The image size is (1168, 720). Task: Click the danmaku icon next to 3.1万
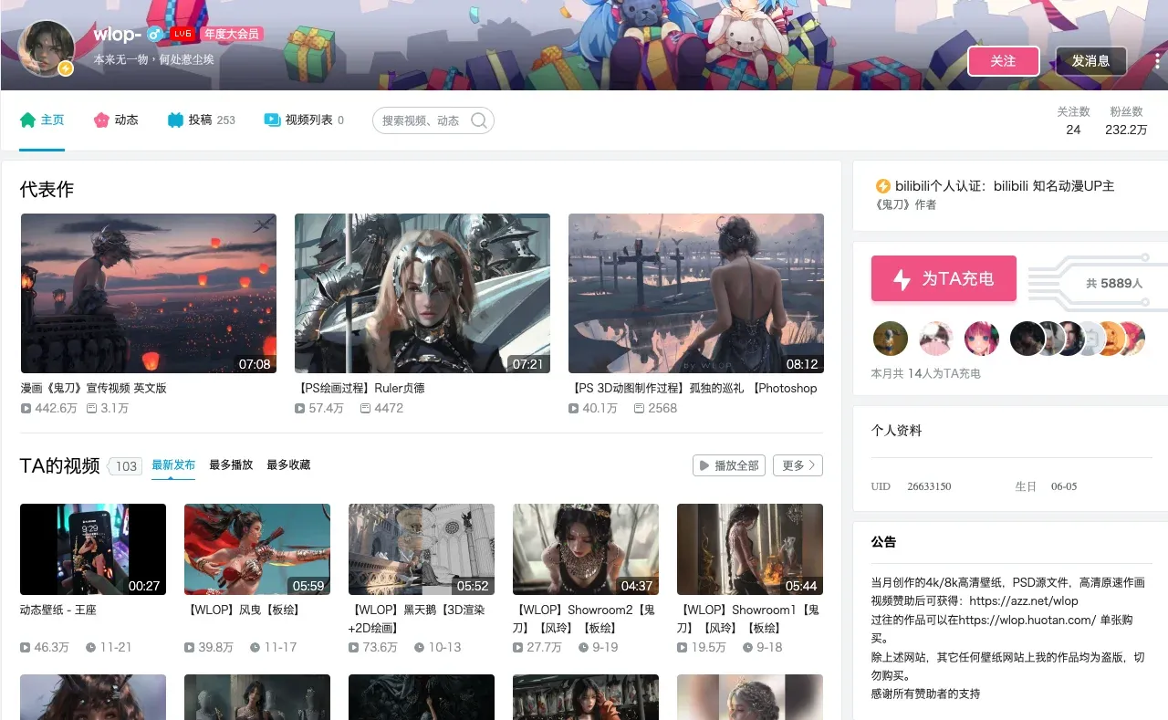click(91, 409)
